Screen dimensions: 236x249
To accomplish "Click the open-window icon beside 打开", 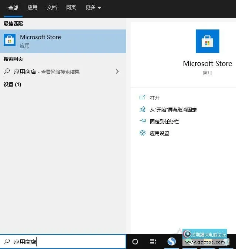I will coord(142,97).
